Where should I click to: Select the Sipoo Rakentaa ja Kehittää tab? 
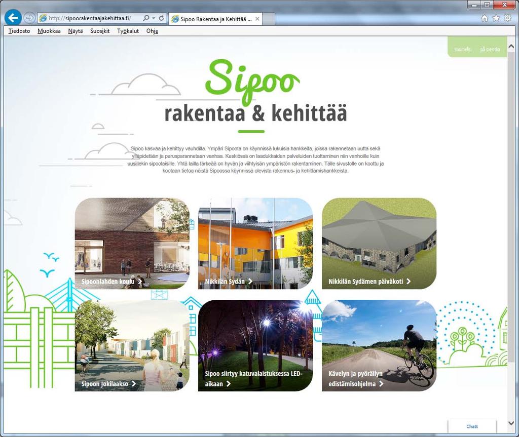(215, 19)
